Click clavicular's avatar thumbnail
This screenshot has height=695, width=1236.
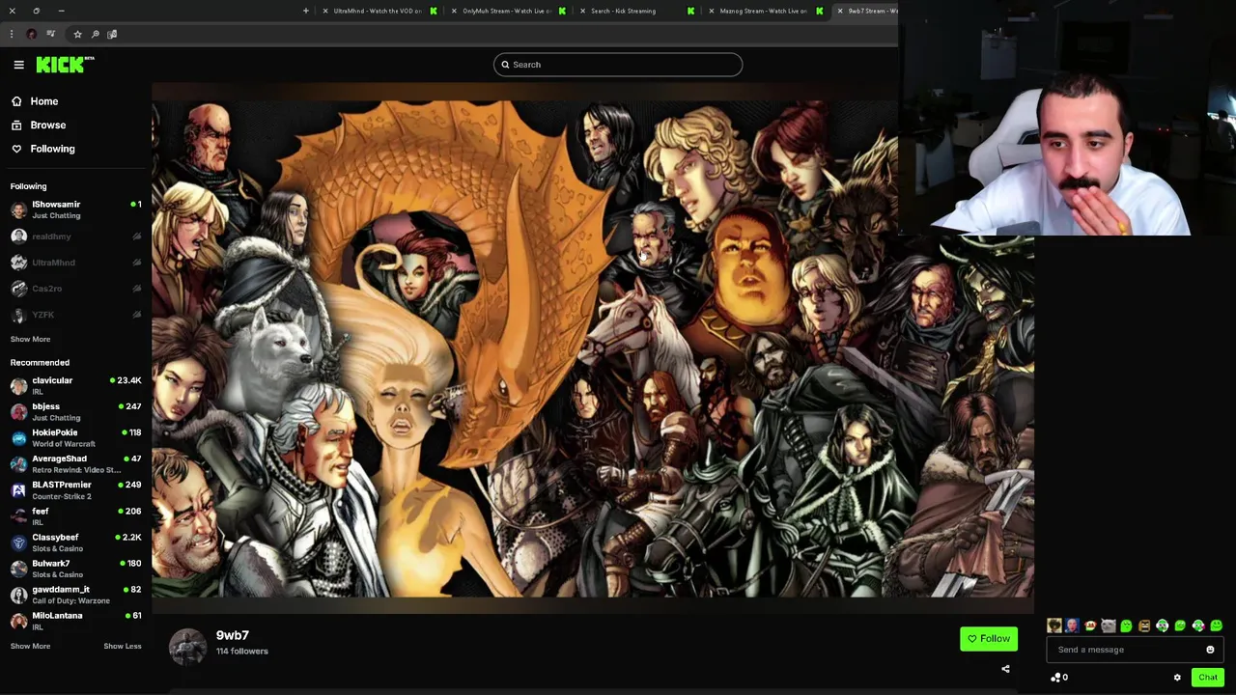[18, 385]
